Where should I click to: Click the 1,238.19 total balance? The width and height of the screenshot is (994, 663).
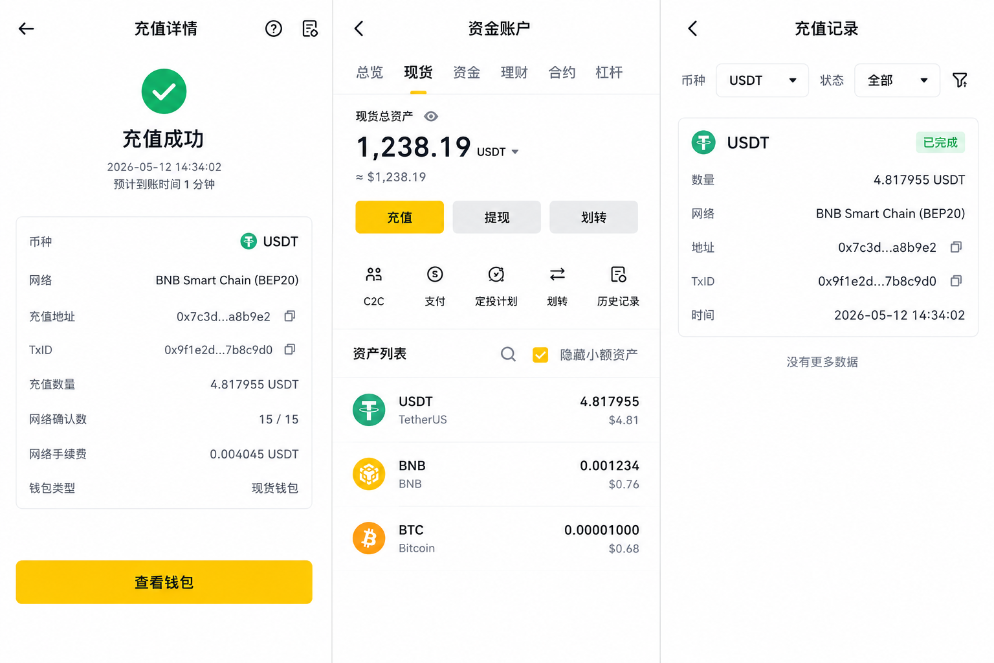pos(414,147)
